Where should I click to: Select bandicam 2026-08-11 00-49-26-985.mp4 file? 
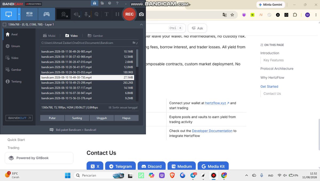click(87, 52)
